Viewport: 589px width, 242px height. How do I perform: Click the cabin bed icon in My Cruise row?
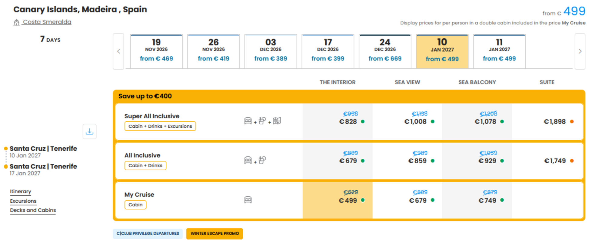pos(248,200)
